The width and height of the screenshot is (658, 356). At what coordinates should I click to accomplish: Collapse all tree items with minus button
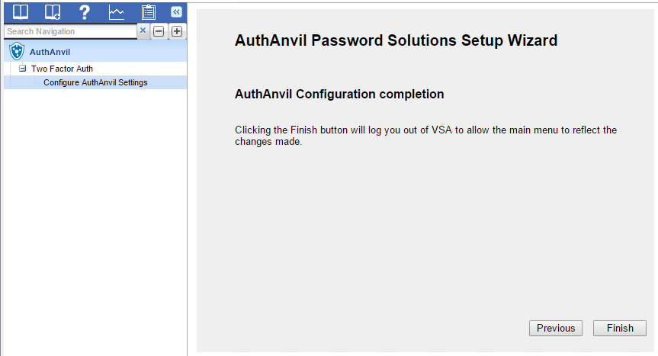coord(159,31)
